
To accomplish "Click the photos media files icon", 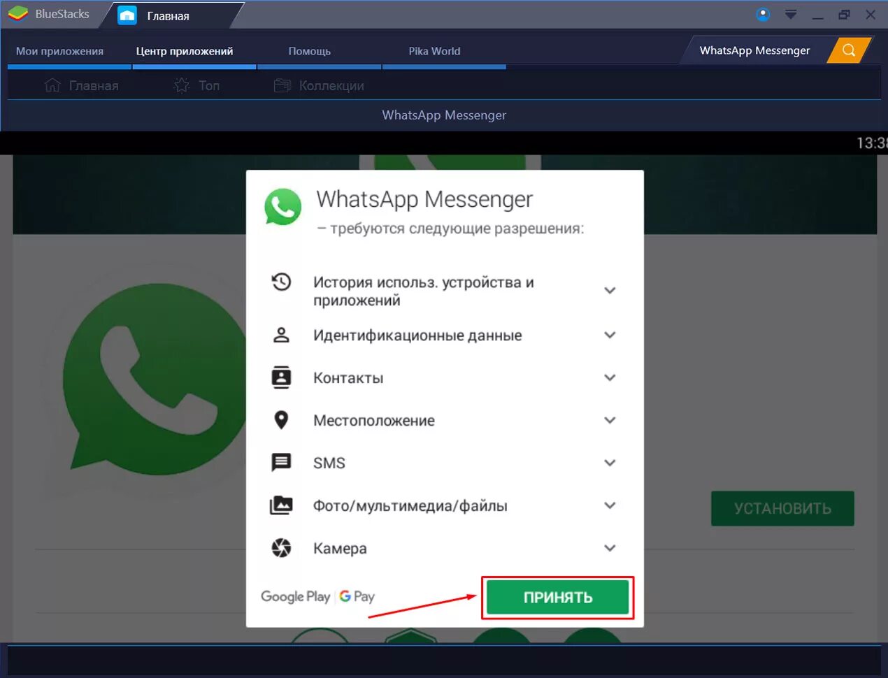I will click(281, 505).
